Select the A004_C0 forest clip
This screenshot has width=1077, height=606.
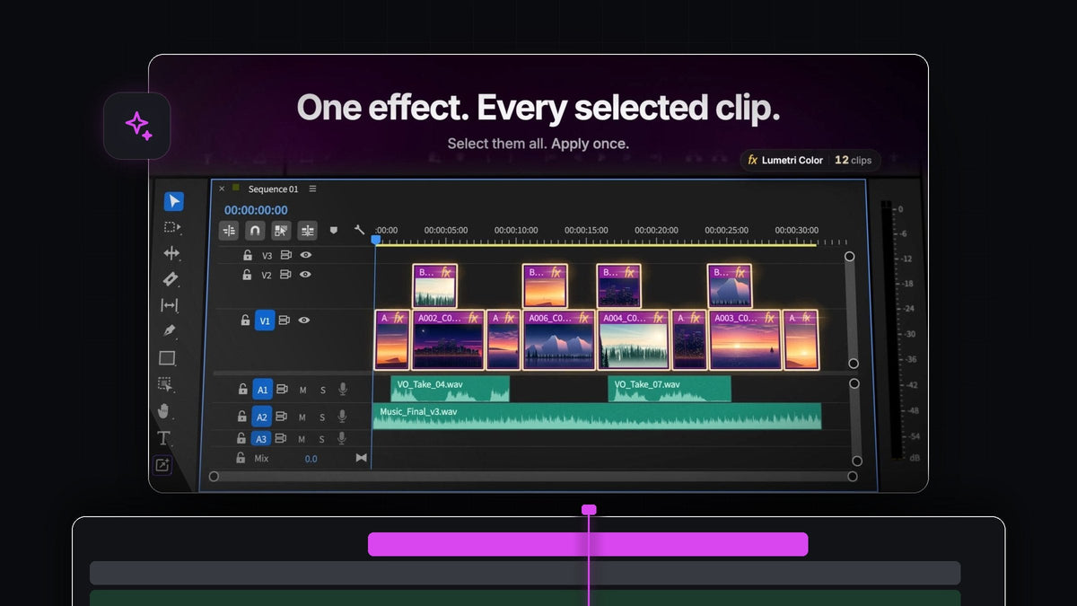[x=634, y=340]
